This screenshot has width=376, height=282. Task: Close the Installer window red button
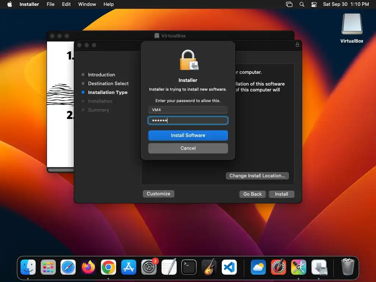79,45
